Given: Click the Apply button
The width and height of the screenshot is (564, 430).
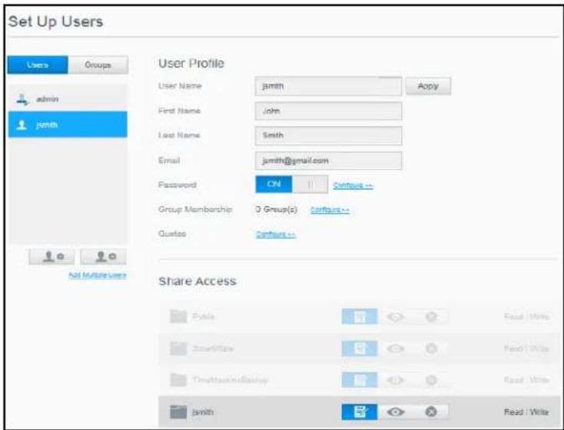Looking at the screenshot, I should pyautogui.click(x=428, y=86).
